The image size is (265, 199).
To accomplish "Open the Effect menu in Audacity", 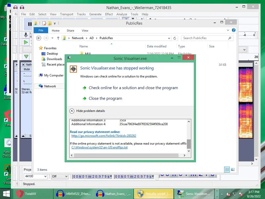I will coord(109,14).
